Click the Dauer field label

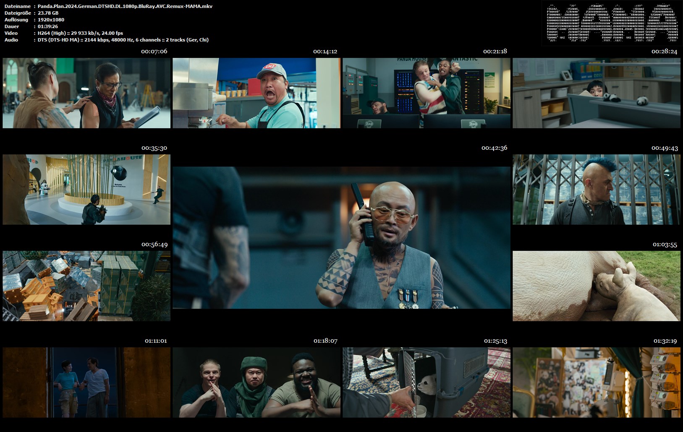pyautogui.click(x=11, y=26)
